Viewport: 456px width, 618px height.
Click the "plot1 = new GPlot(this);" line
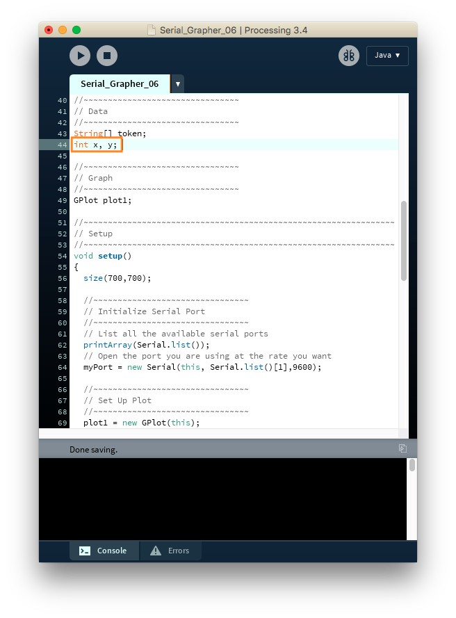pos(142,423)
